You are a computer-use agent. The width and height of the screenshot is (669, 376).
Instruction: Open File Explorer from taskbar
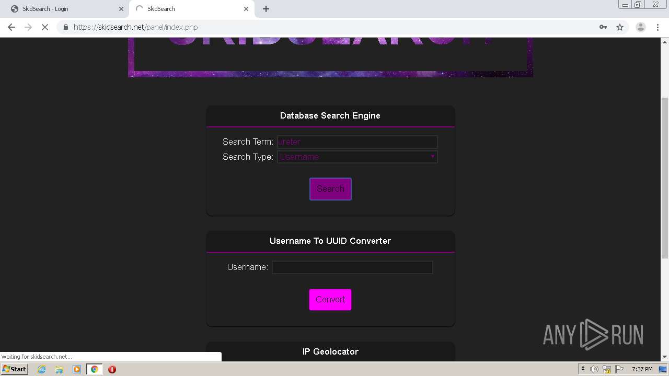tap(59, 369)
